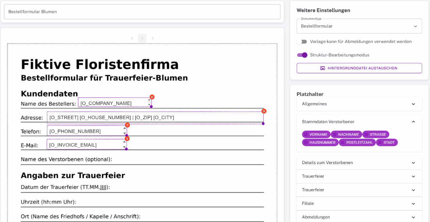Click the trash icon on the address placeholder
Image resolution: width=430 pixels, height=222 pixels.
[x=264, y=111]
